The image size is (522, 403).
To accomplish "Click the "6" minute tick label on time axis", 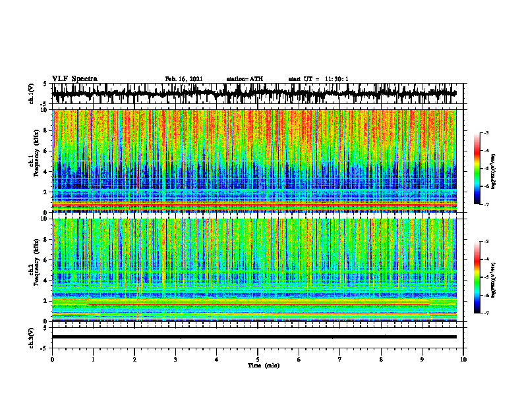I will pos(299,360).
